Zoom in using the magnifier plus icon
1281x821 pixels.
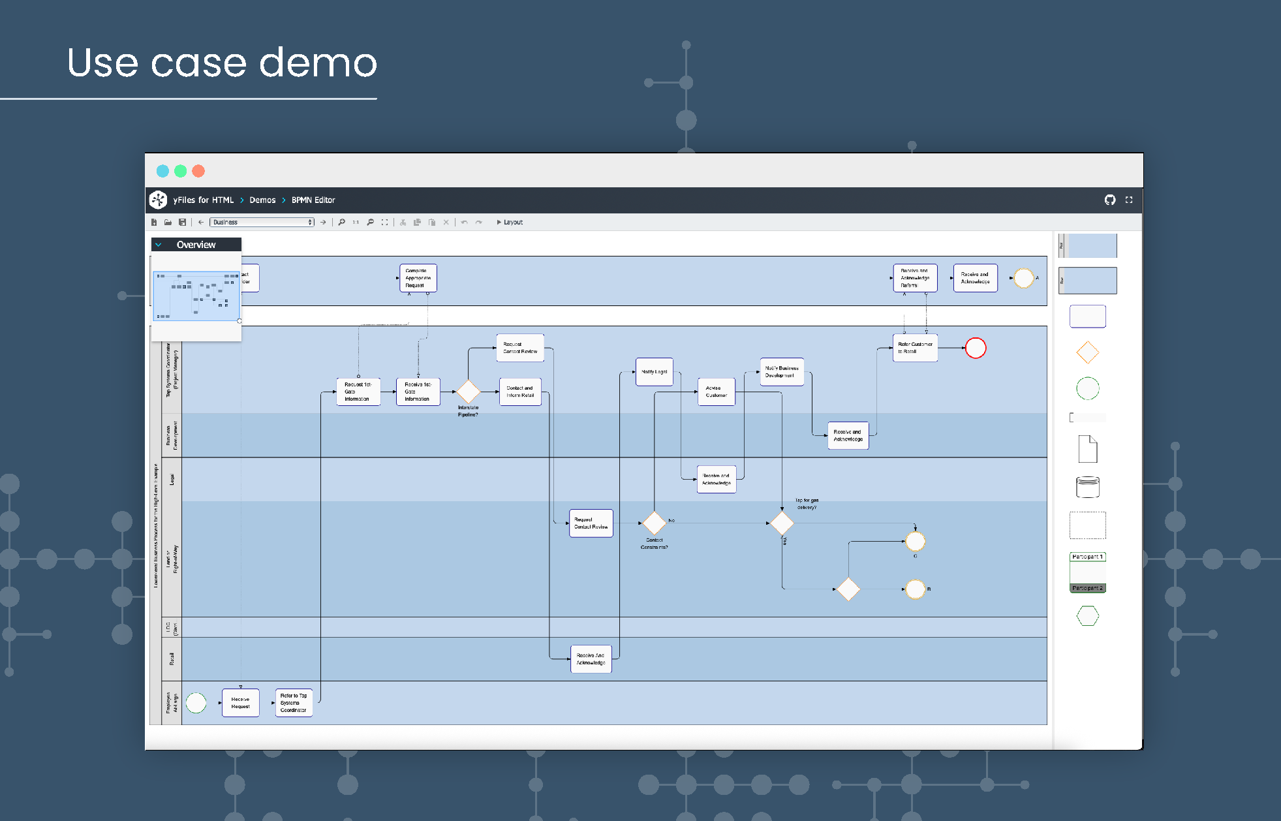(x=343, y=222)
